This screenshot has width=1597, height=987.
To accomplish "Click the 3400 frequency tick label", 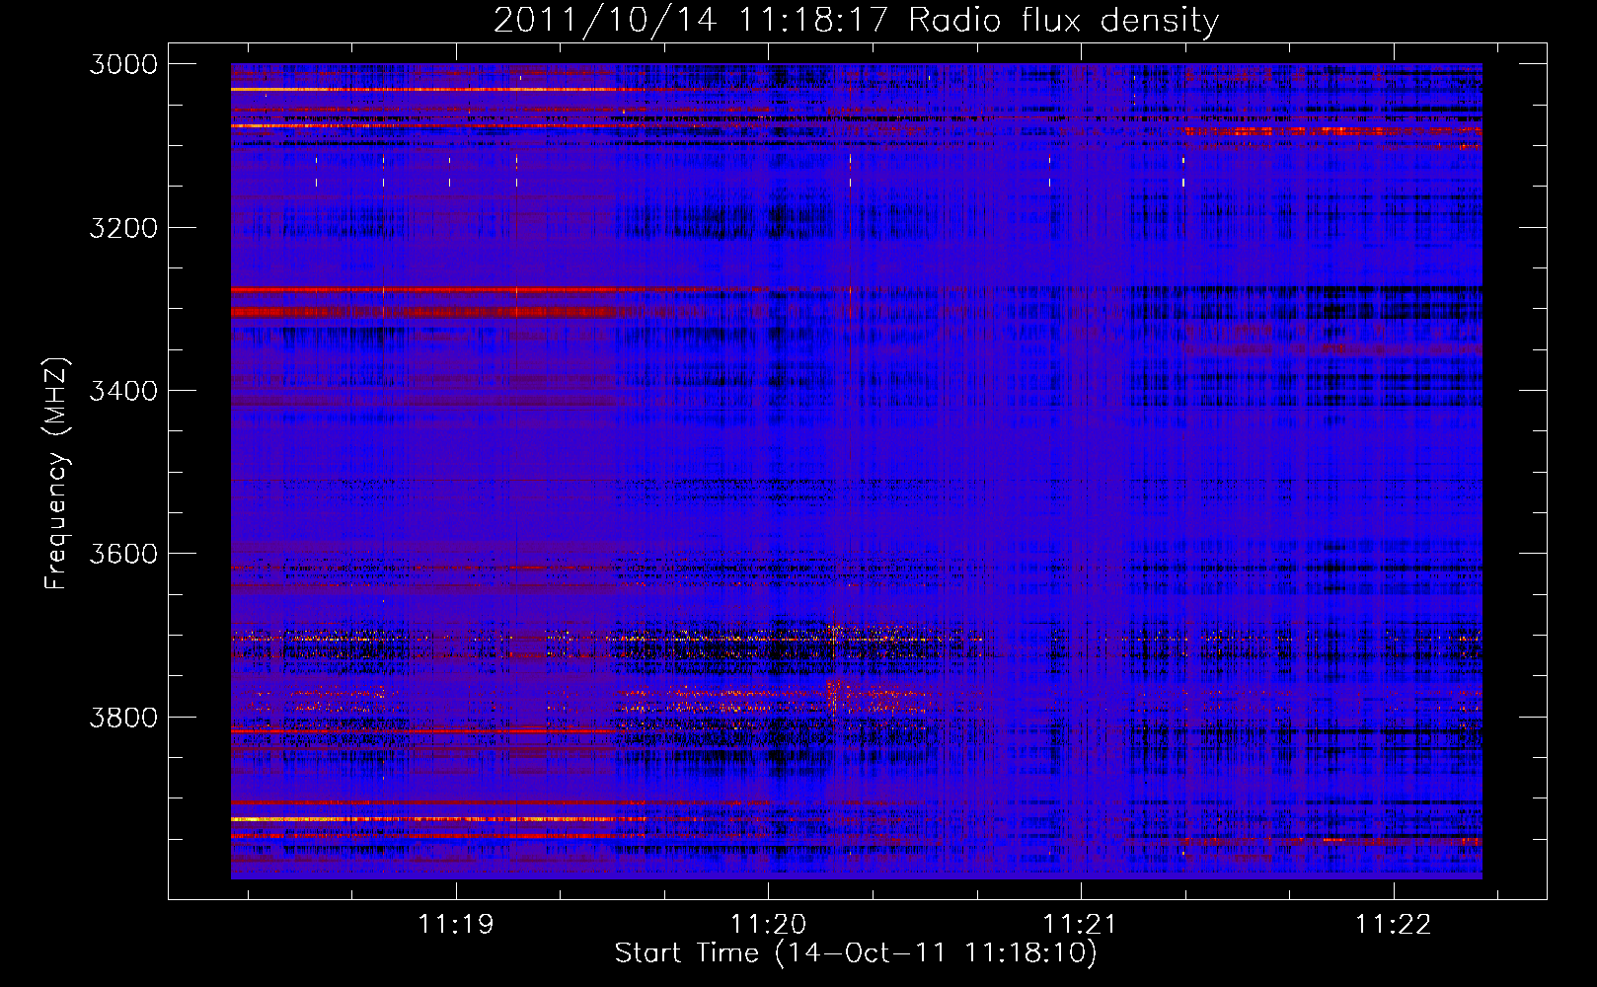I will [x=123, y=391].
